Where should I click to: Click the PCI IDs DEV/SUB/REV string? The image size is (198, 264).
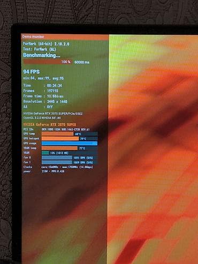[x=66, y=130]
